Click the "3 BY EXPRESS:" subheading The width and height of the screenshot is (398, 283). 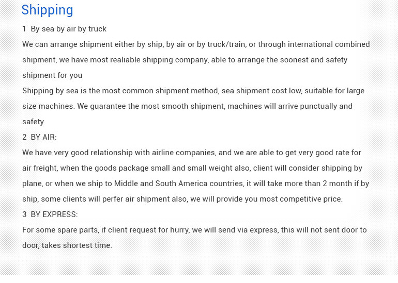click(x=50, y=214)
